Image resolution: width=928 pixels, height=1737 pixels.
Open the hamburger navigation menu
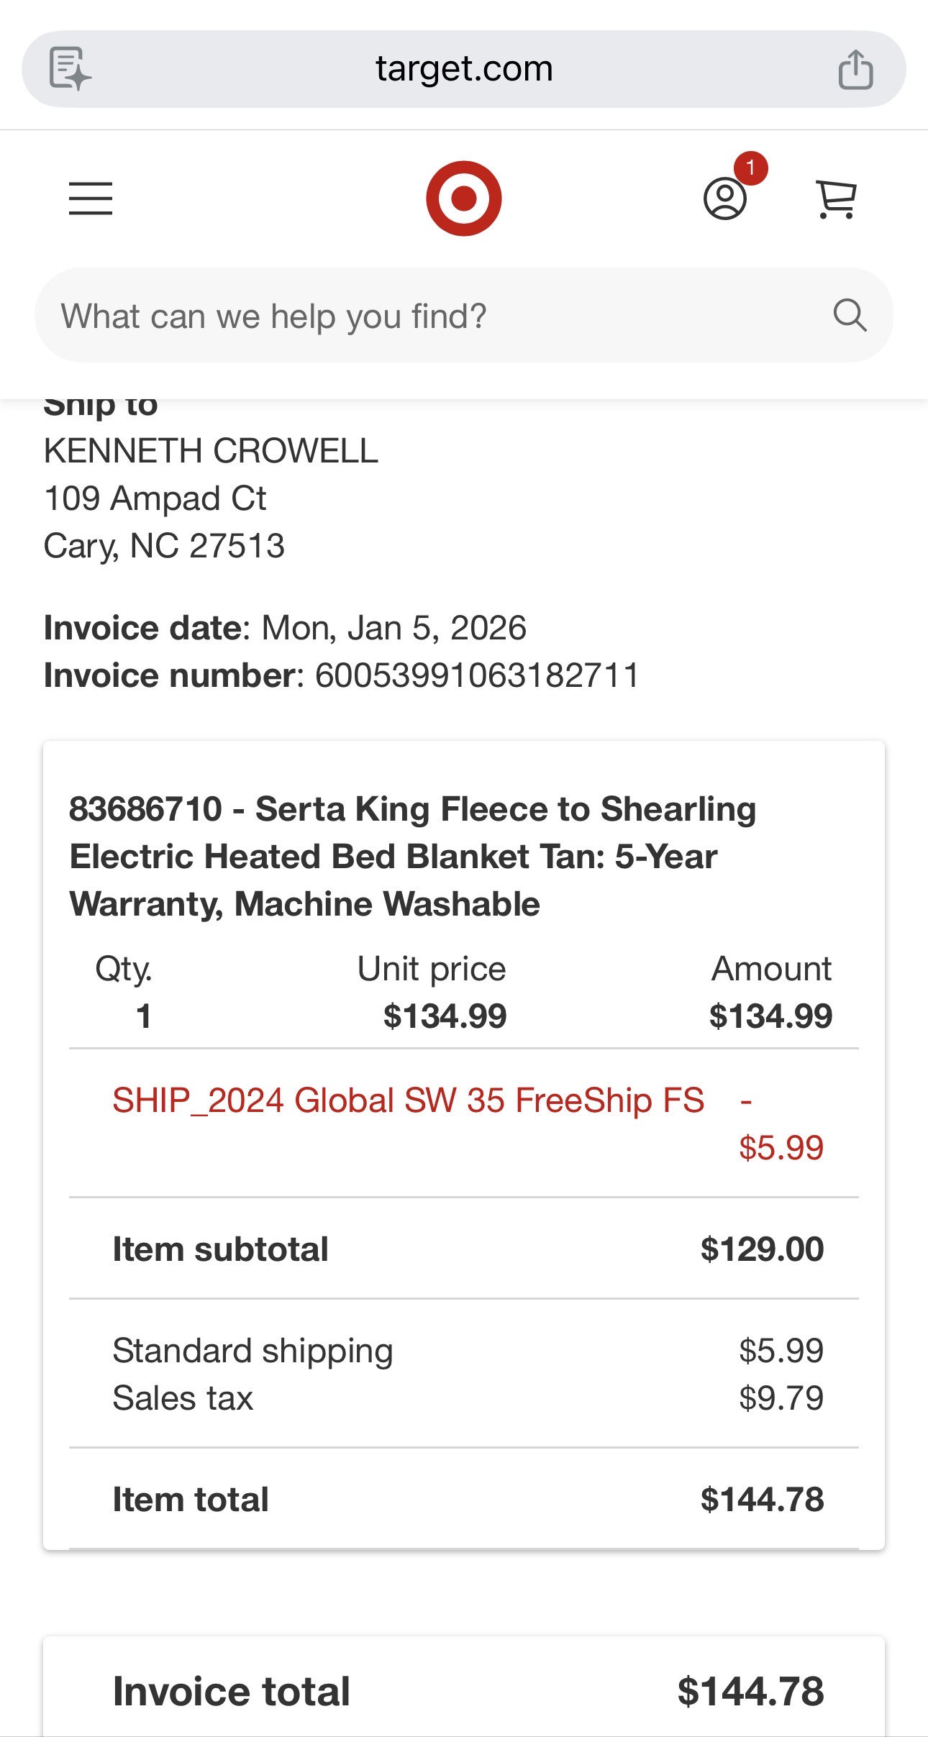(x=91, y=199)
